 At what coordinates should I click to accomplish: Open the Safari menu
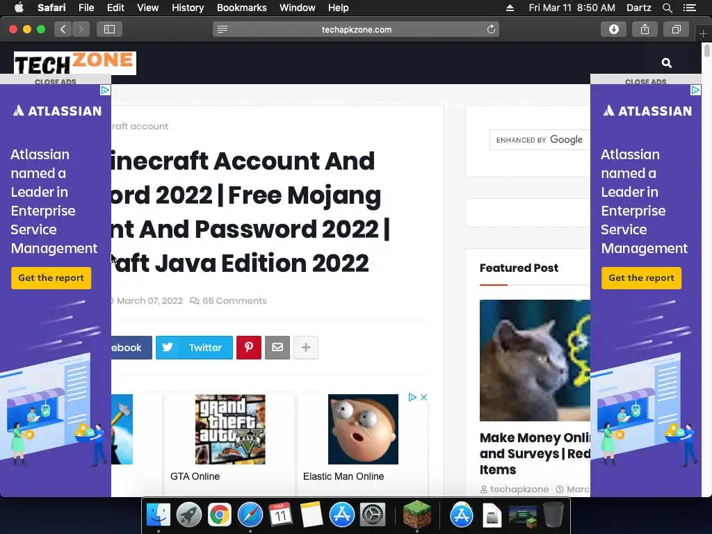51,8
